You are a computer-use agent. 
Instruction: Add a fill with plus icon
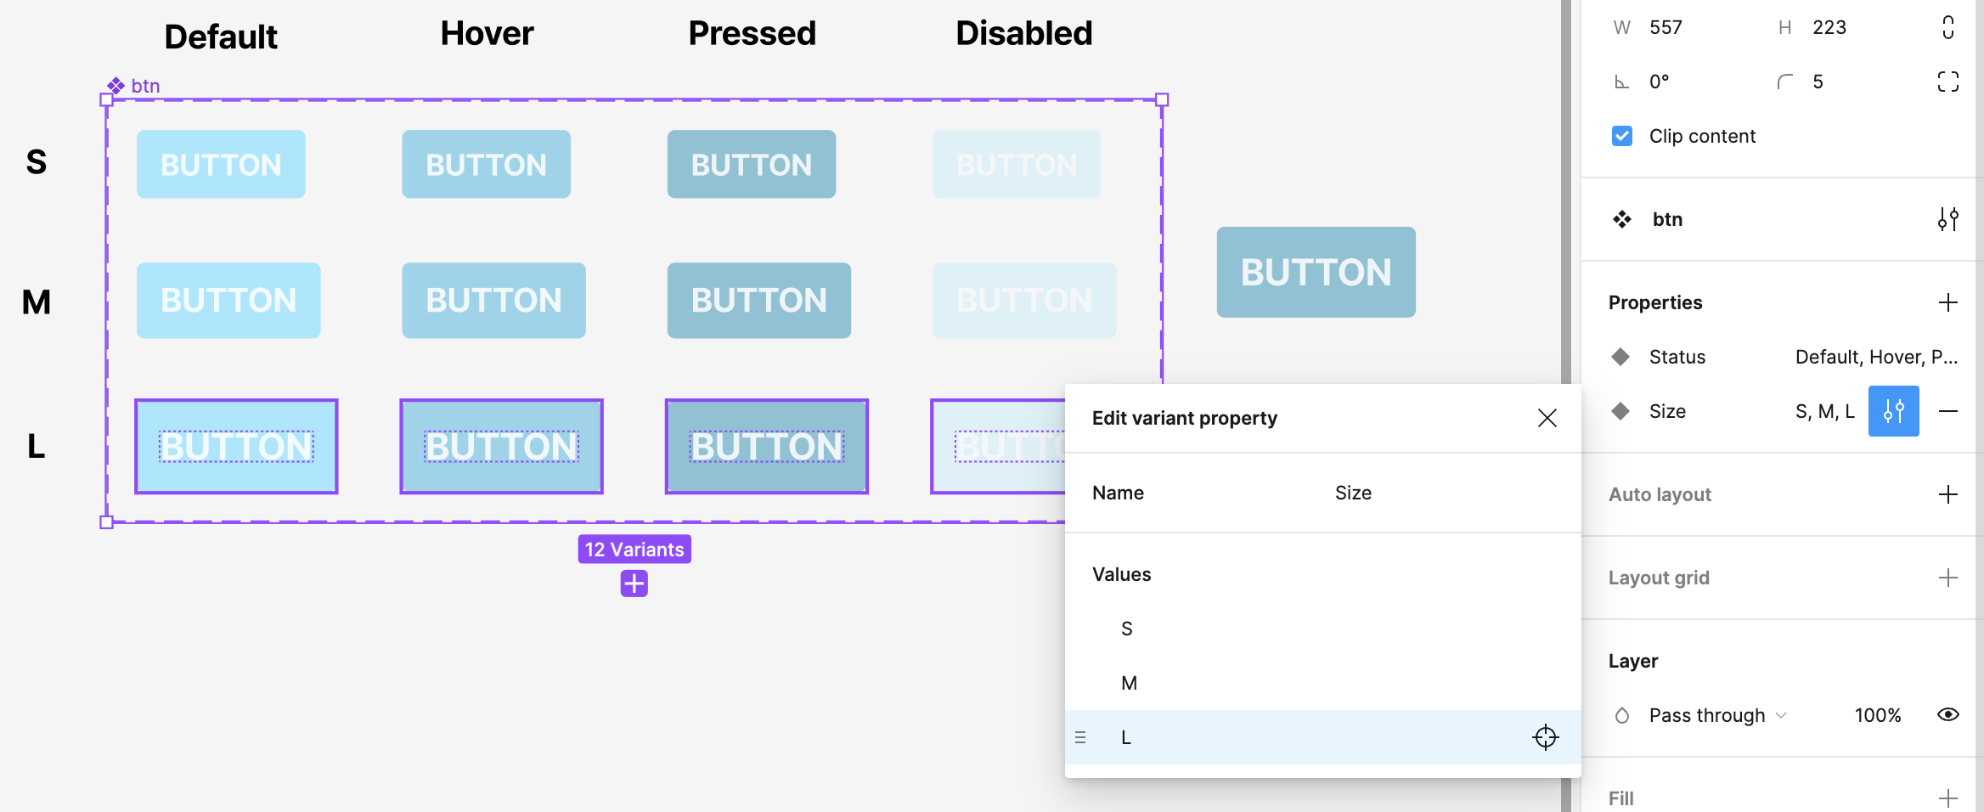point(1947,798)
